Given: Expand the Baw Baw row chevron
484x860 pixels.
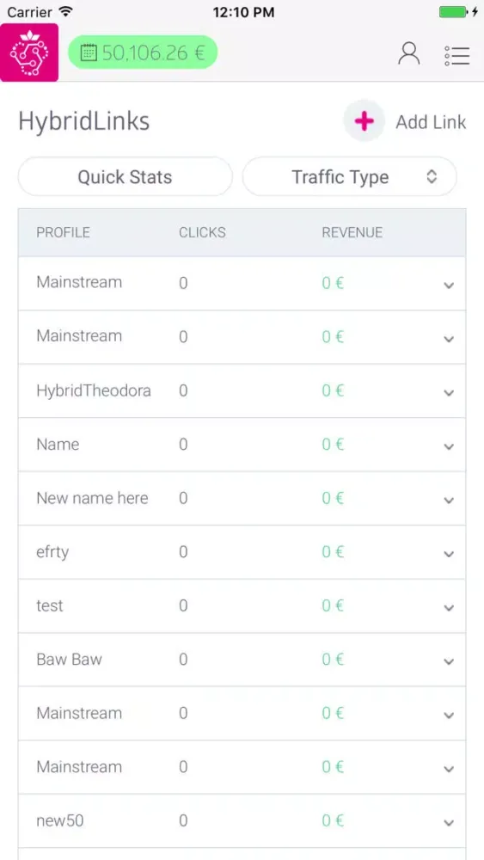Looking at the screenshot, I should [449, 661].
